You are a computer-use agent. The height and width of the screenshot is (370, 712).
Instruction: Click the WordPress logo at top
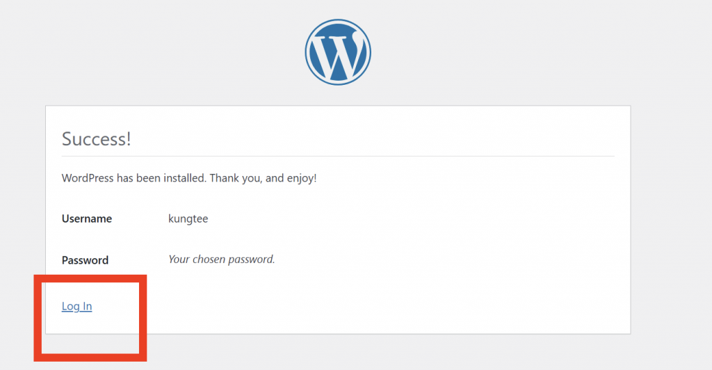pos(338,52)
